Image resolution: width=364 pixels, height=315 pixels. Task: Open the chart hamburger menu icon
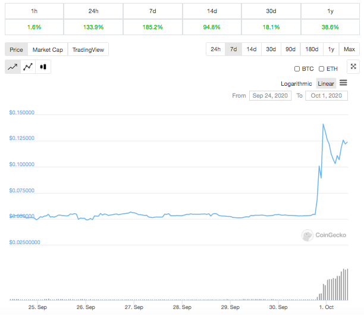pos(343,83)
